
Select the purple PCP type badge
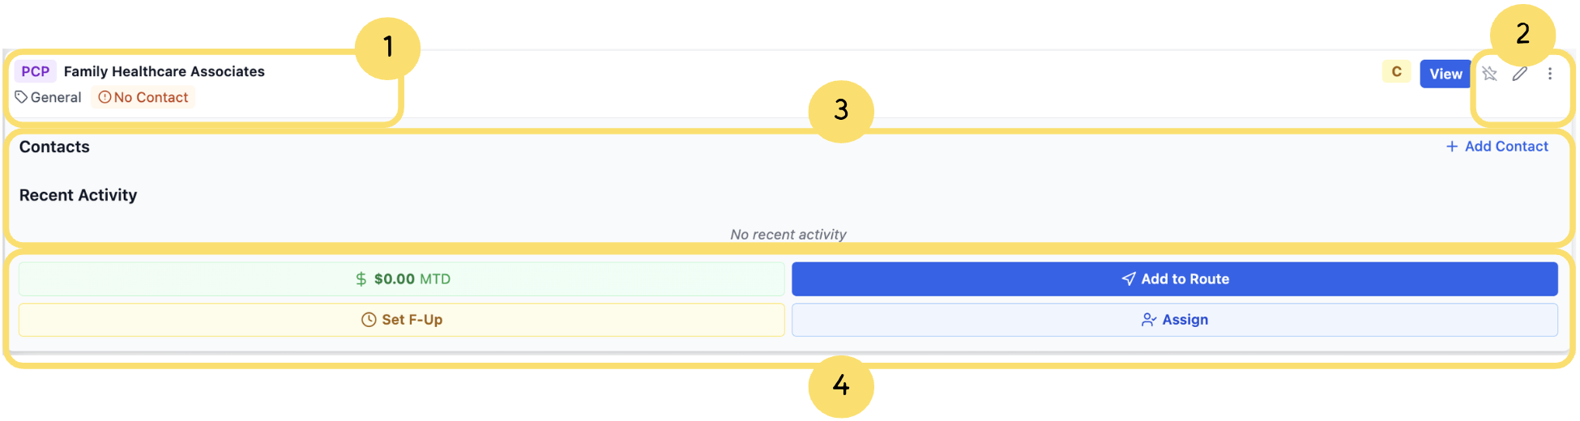point(36,71)
